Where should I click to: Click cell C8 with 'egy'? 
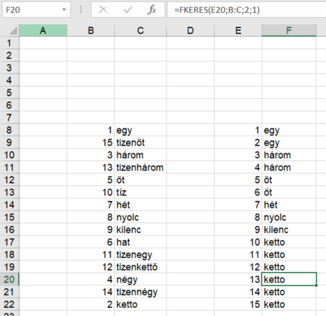pos(141,130)
